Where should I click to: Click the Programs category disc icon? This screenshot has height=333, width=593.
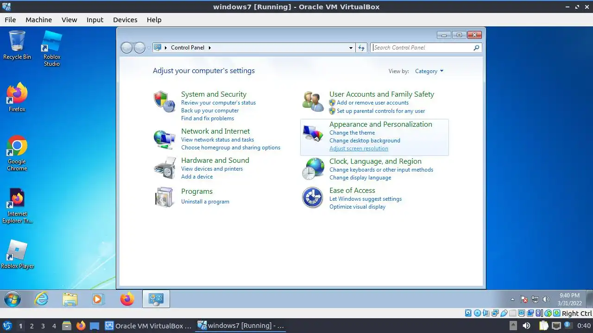pos(164,197)
